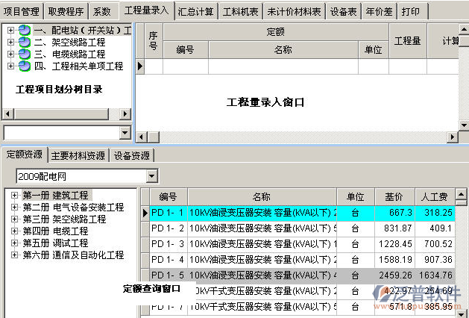Click the 基价 column header

point(394,196)
